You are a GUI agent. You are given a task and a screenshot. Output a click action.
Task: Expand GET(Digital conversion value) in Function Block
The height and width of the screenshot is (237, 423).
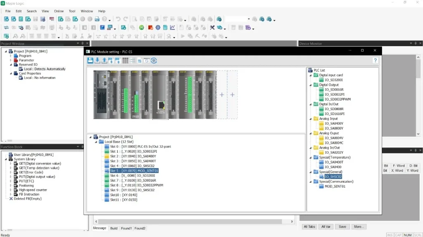pos(11,164)
